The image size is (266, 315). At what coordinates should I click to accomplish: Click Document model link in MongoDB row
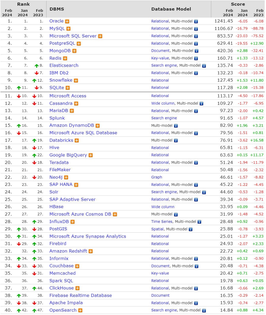(161, 51)
